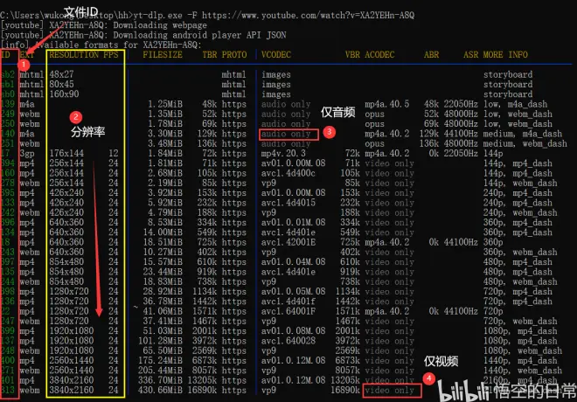Select the 1.25MiB file size

[x=165, y=104]
